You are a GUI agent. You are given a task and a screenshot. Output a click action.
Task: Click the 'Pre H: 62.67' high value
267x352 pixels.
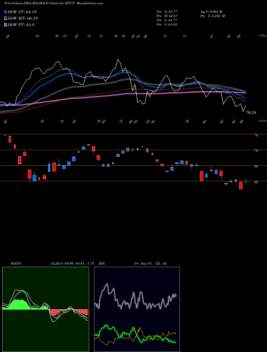point(167,16)
